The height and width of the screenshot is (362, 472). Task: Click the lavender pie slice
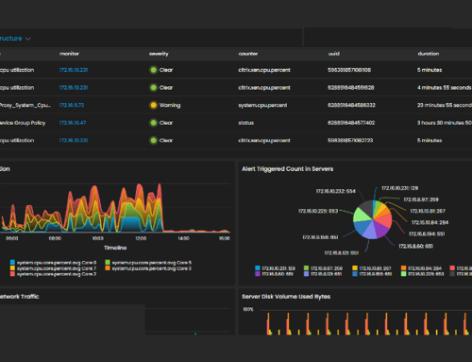click(370, 232)
